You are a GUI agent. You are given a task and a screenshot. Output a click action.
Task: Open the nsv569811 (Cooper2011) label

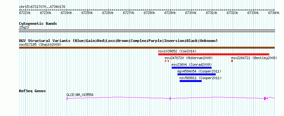200,78
